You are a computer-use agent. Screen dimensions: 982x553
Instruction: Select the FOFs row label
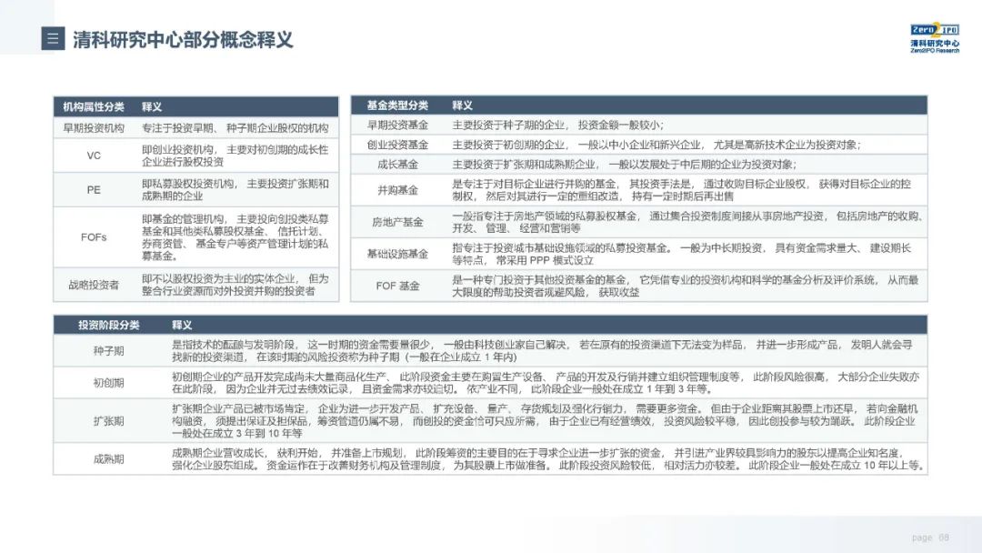point(94,237)
